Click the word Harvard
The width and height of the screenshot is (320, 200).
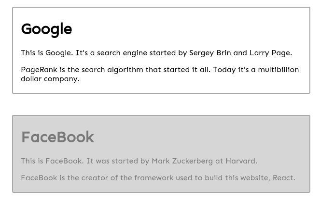241,161
